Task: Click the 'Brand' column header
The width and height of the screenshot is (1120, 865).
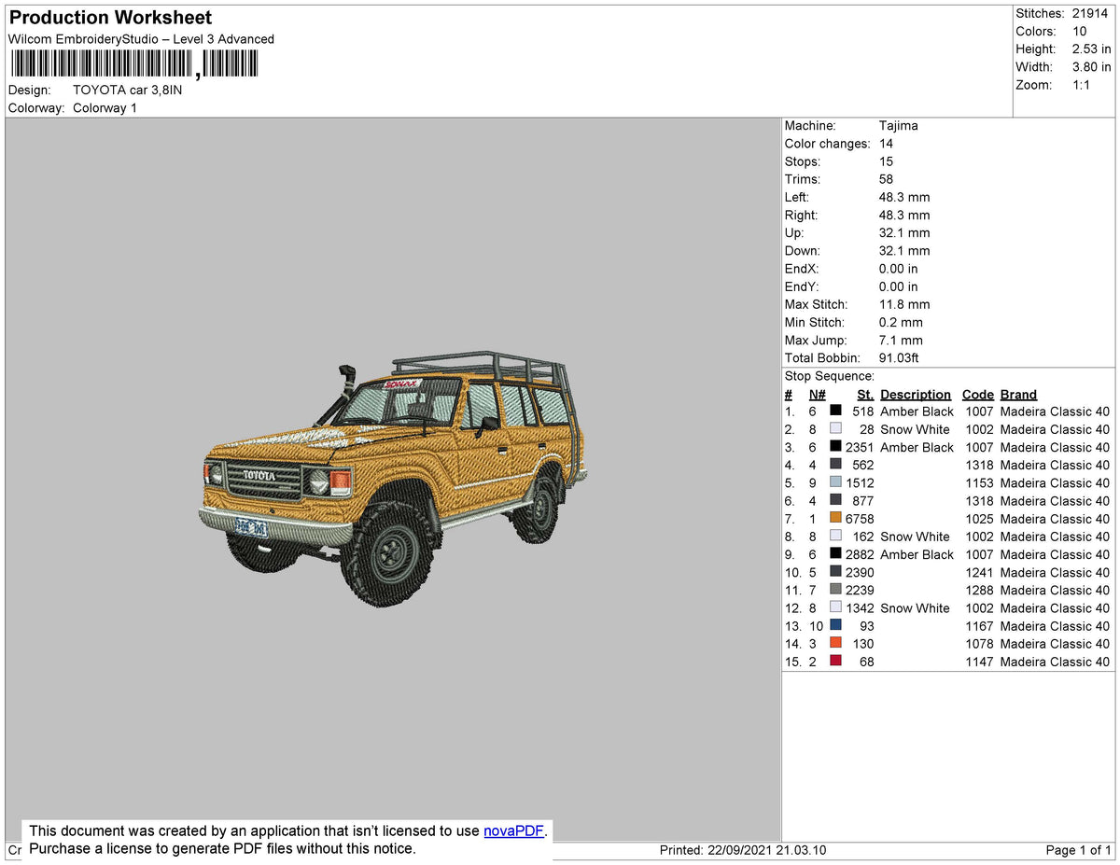Action: 1018,395
